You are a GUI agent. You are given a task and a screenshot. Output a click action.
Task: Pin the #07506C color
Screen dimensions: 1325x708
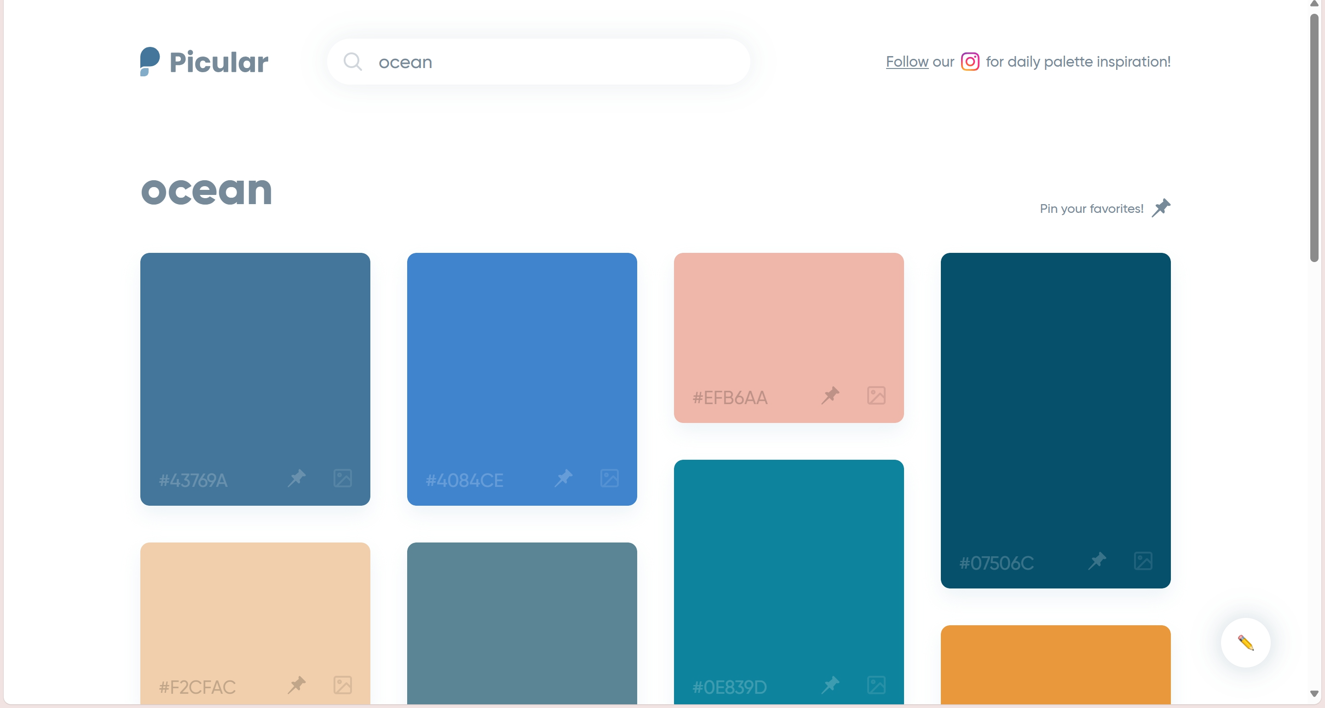tap(1097, 560)
